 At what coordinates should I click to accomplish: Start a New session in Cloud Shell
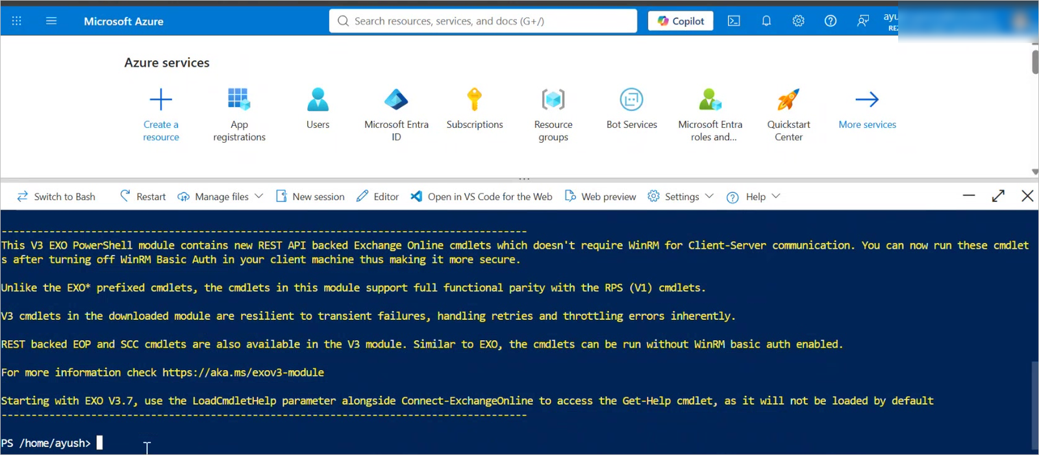pos(310,196)
